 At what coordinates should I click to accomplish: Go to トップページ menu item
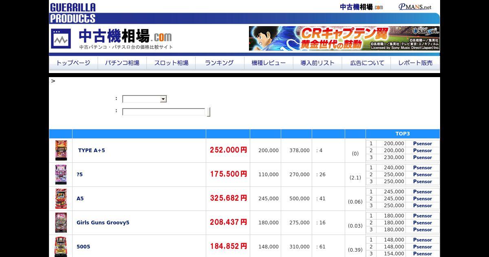[73, 63]
